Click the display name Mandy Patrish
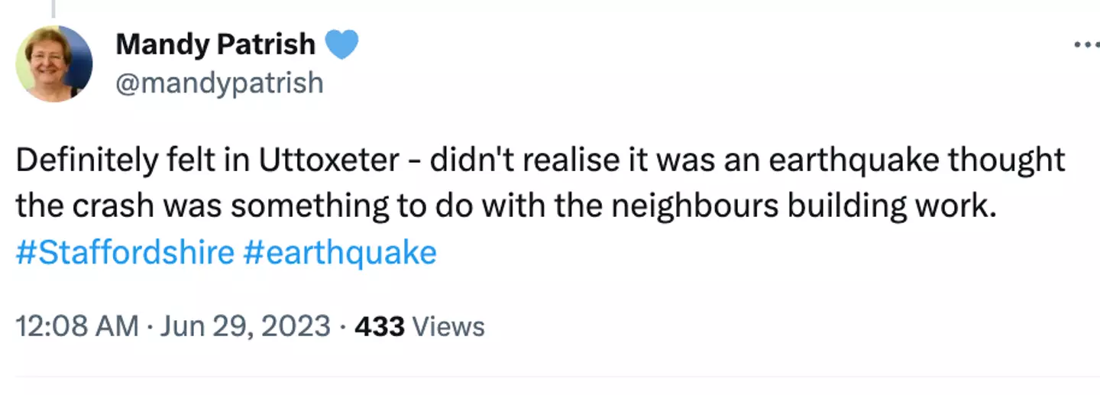The image size is (1100, 395). pyautogui.click(x=215, y=45)
